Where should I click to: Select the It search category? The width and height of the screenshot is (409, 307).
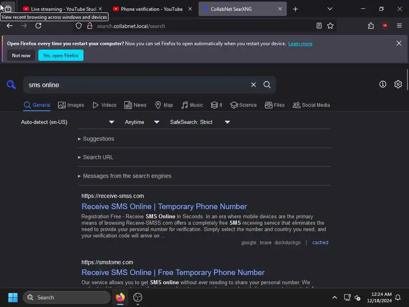pos(216,105)
